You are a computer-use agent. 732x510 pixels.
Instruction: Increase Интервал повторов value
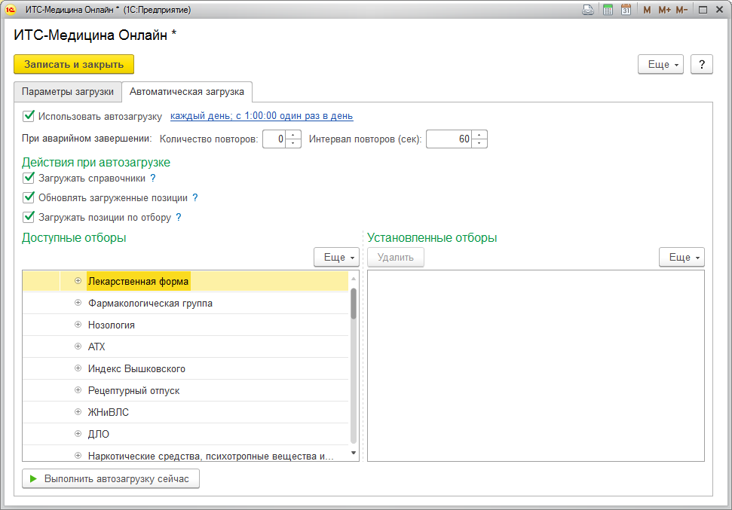(479, 135)
